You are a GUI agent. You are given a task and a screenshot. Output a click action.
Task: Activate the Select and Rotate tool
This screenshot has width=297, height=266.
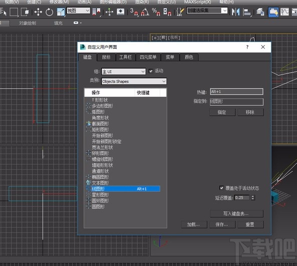point(49,12)
